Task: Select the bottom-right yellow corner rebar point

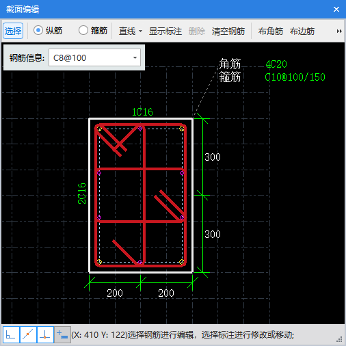Action: 182,262
